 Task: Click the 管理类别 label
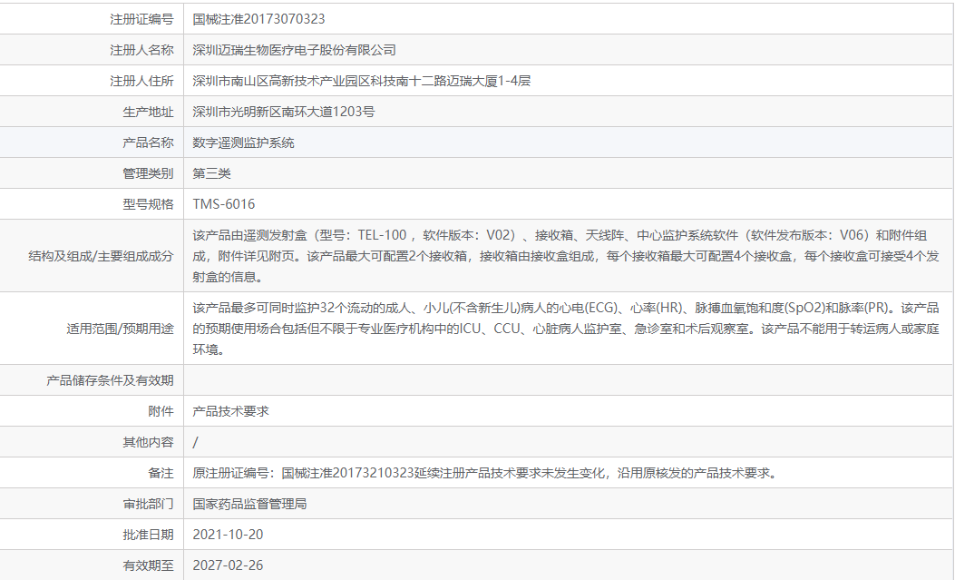click(x=148, y=173)
